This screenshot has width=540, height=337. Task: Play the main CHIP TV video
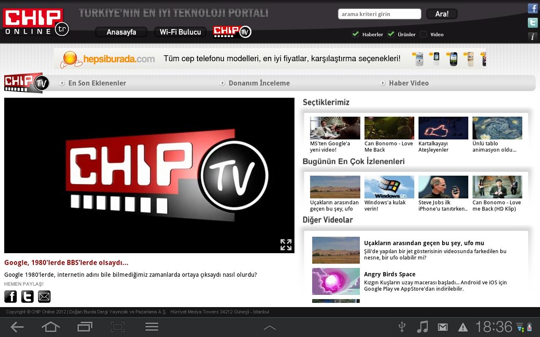tap(149, 175)
